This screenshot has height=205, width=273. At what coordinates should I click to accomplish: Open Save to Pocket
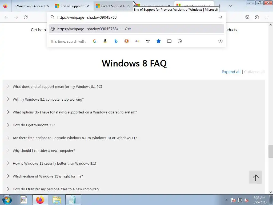point(247,17)
